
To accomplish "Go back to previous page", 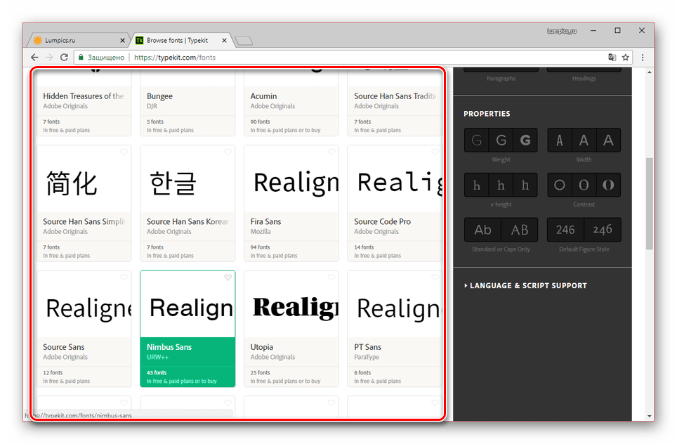I will click(34, 57).
